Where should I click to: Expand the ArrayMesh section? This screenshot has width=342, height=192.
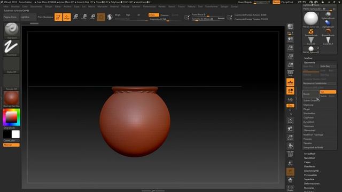310,154
